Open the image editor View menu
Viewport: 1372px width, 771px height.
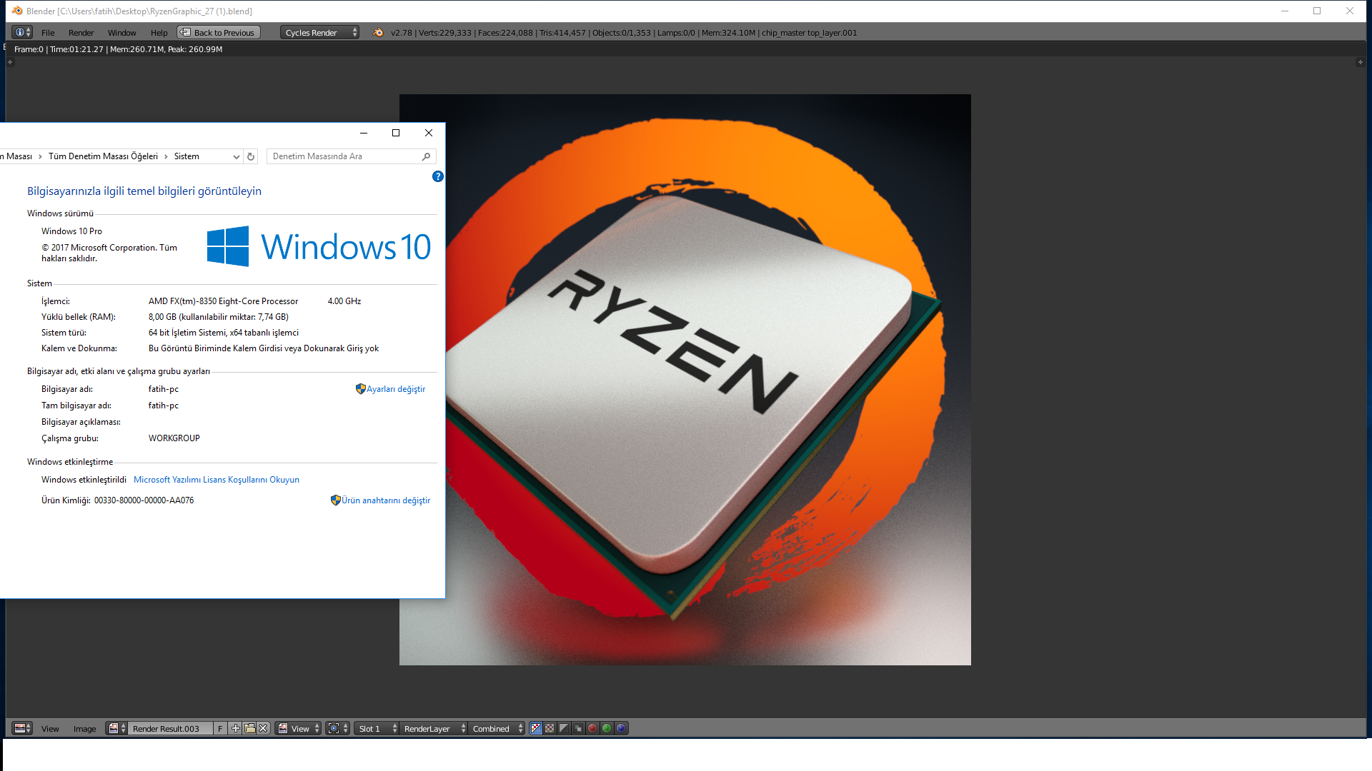[x=50, y=729]
